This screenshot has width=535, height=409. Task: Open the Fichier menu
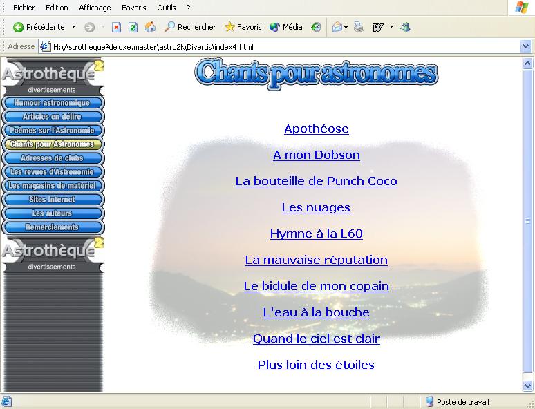point(24,8)
